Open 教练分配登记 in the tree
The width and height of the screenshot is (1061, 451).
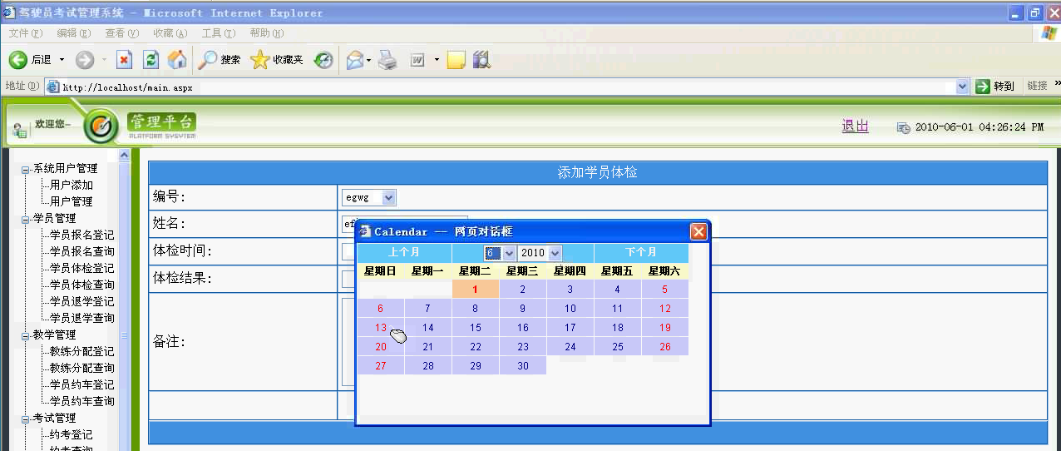(82, 351)
